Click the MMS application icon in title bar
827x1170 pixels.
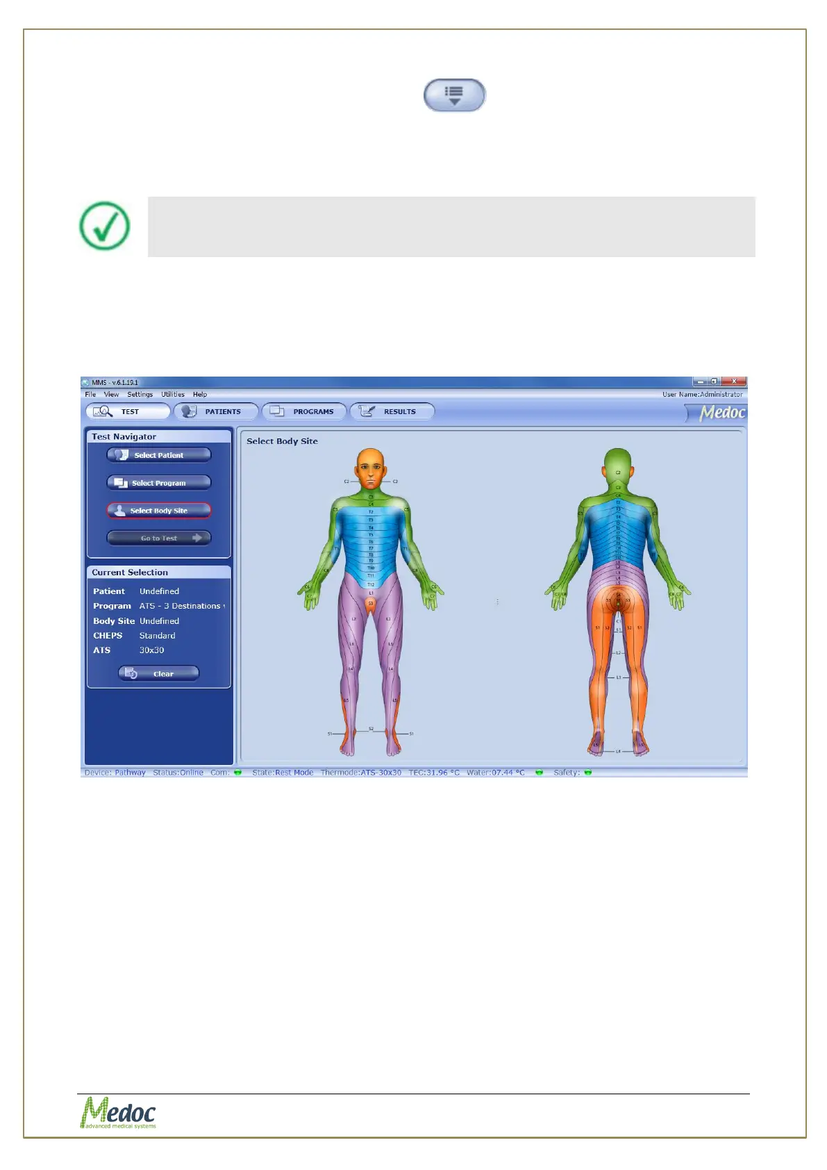[86, 382]
